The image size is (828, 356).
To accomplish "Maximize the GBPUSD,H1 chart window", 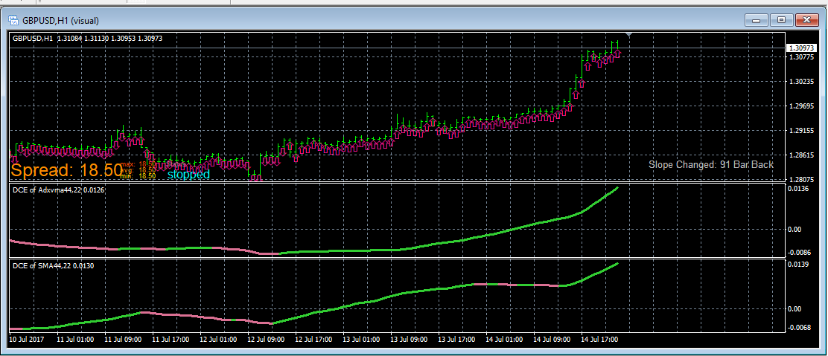I will [x=782, y=21].
